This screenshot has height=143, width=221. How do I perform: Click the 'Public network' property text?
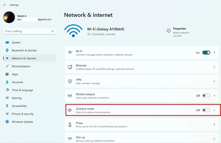(181, 33)
